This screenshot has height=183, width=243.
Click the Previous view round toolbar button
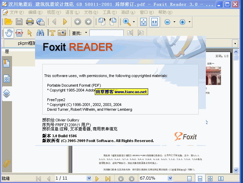pyautogui.click(x=77, y=22)
